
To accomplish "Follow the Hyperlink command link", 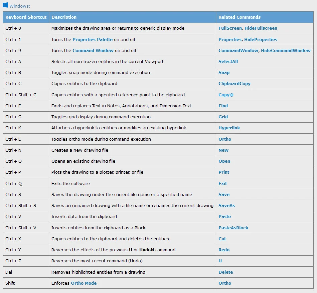I will [x=229, y=128].
